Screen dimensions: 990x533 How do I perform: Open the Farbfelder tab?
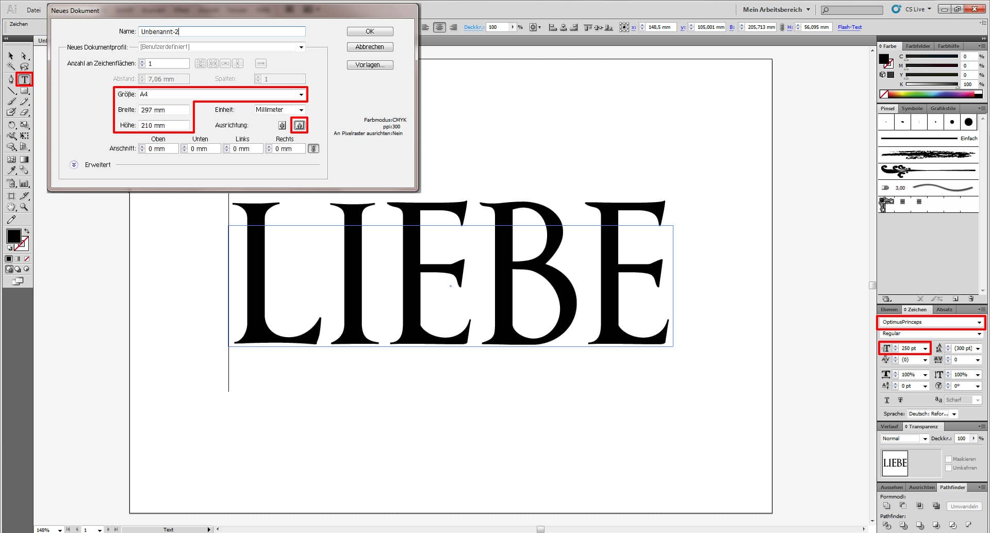[918, 46]
